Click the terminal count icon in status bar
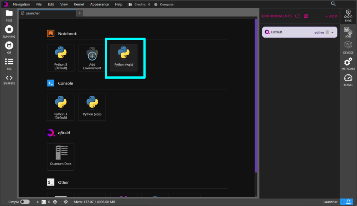357x206 pixels. pos(43,202)
